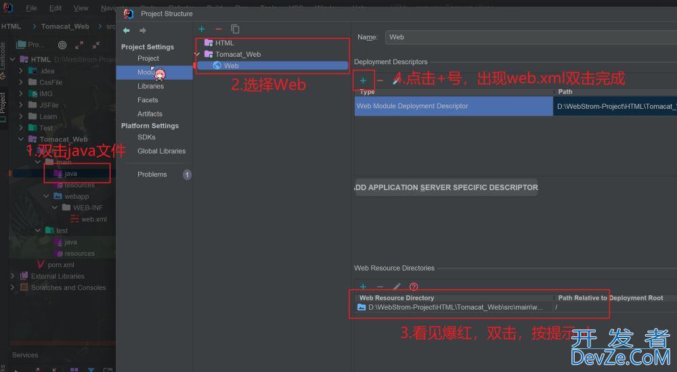The image size is (677, 372).
Task: Select the java folder under main
Action: pos(65,173)
